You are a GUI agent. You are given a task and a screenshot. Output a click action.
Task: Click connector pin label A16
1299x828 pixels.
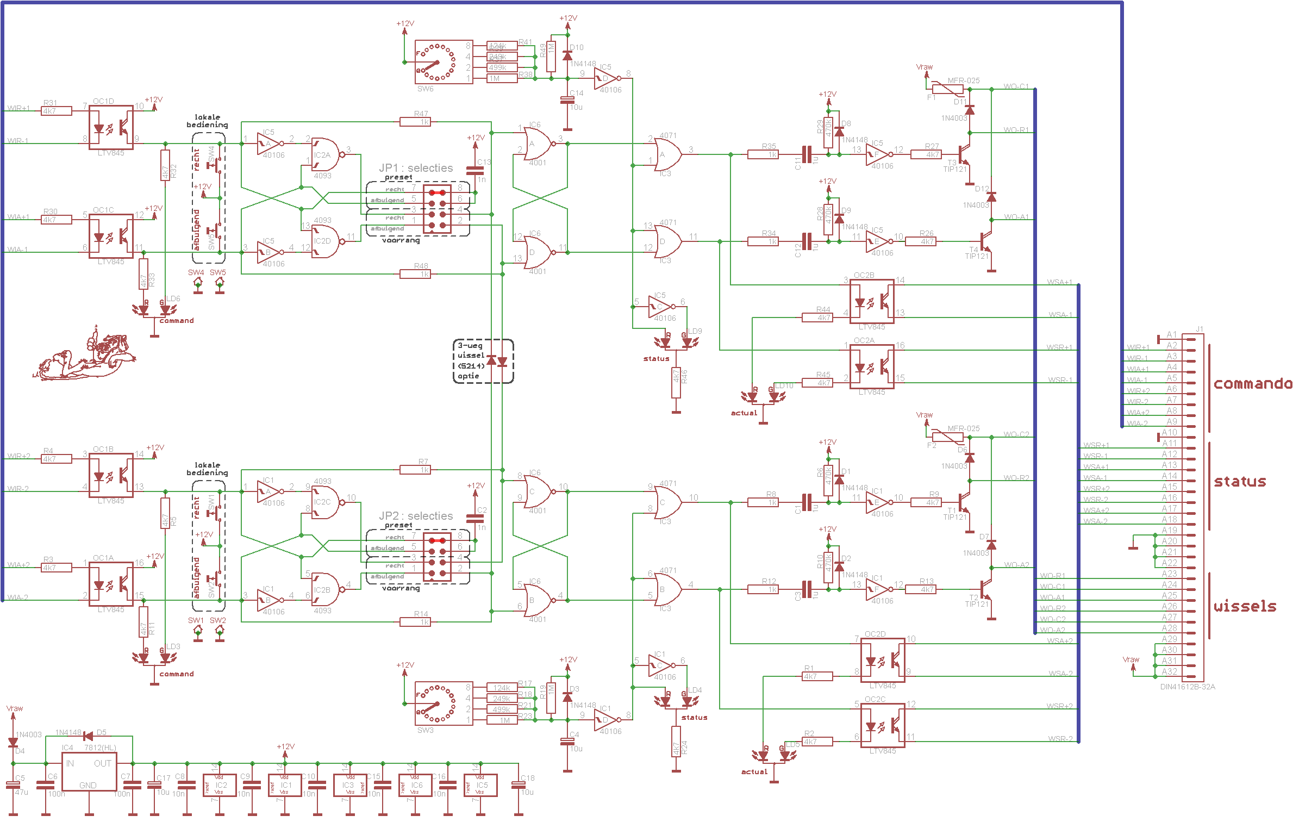tap(1169, 497)
